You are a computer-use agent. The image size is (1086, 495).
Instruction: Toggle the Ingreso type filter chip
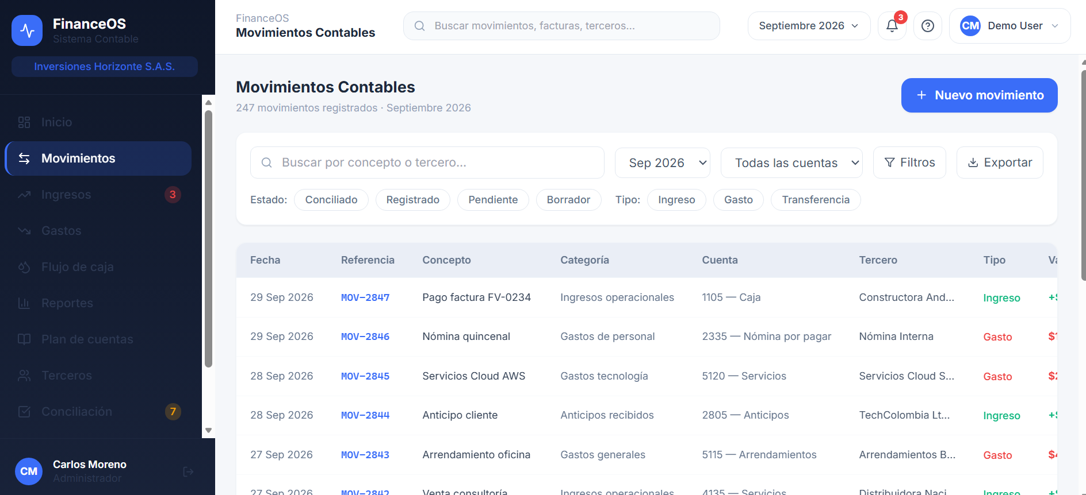pyautogui.click(x=676, y=200)
